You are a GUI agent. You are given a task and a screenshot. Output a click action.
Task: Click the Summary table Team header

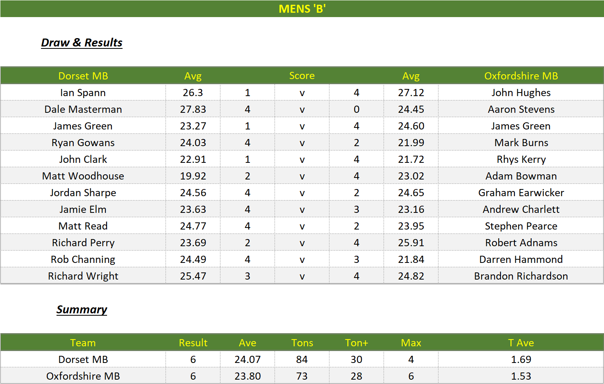coord(83,343)
